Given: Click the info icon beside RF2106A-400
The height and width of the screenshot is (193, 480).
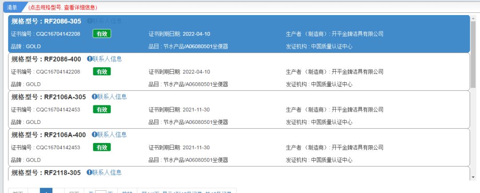Looking at the screenshot, I should [94, 135].
